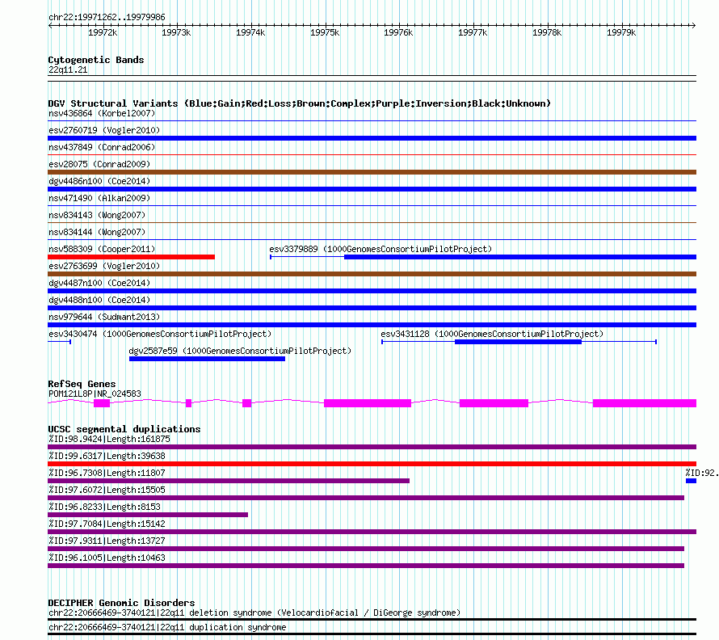719x640 pixels.
Task: Select the esv2760719 (Vogler2010) blue gain bar
Action: pyautogui.click(x=372, y=138)
